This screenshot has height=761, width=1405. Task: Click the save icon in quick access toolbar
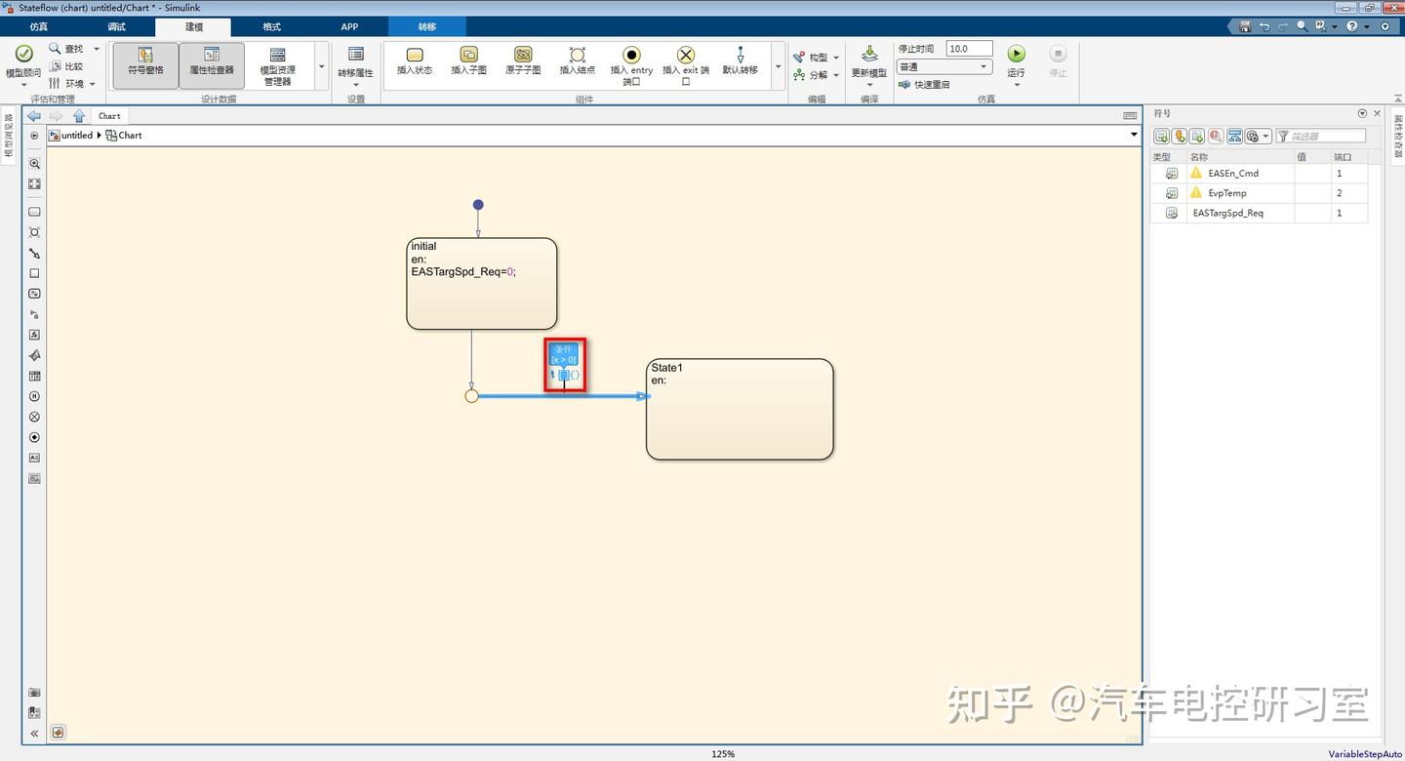click(1245, 26)
